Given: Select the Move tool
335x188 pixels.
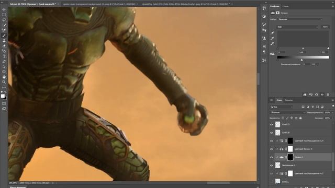Looking at the screenshot, I should click(x=4, y=10).
